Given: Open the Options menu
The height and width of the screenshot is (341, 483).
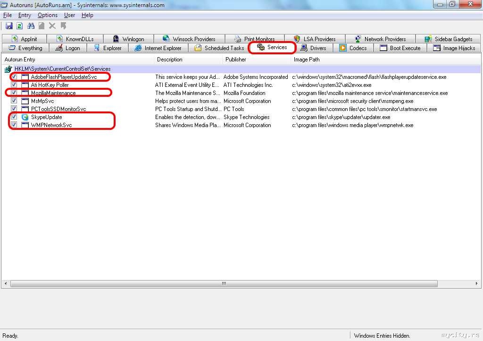Looking at the screenshot, I should (x=48, y=15).
